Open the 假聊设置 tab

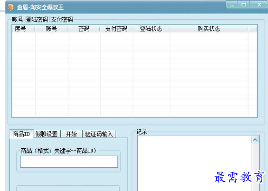(46, 134)
